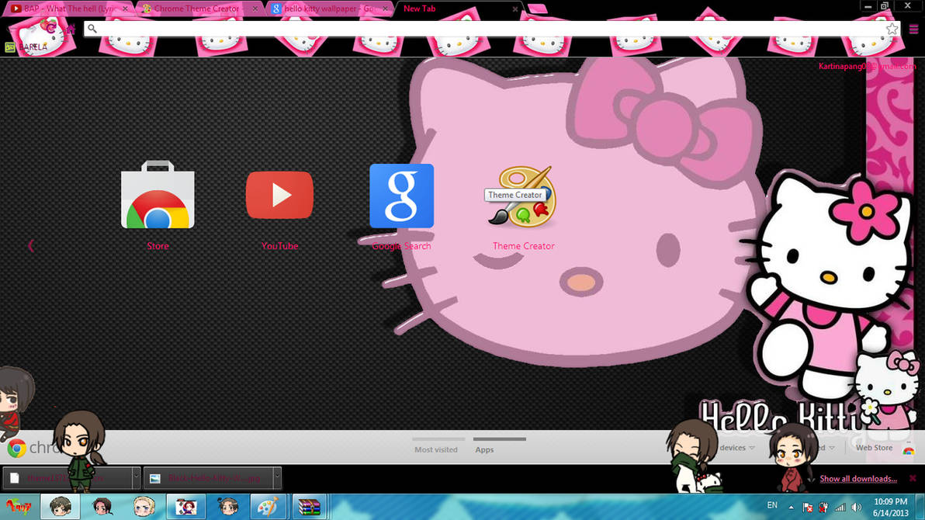Open the new tab small button
The image size is (925, 520).
point(537,9)
